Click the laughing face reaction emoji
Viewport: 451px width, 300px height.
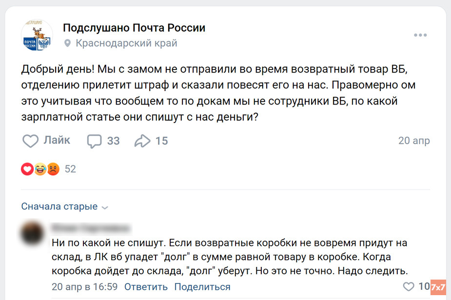click(x=40, y=169)
